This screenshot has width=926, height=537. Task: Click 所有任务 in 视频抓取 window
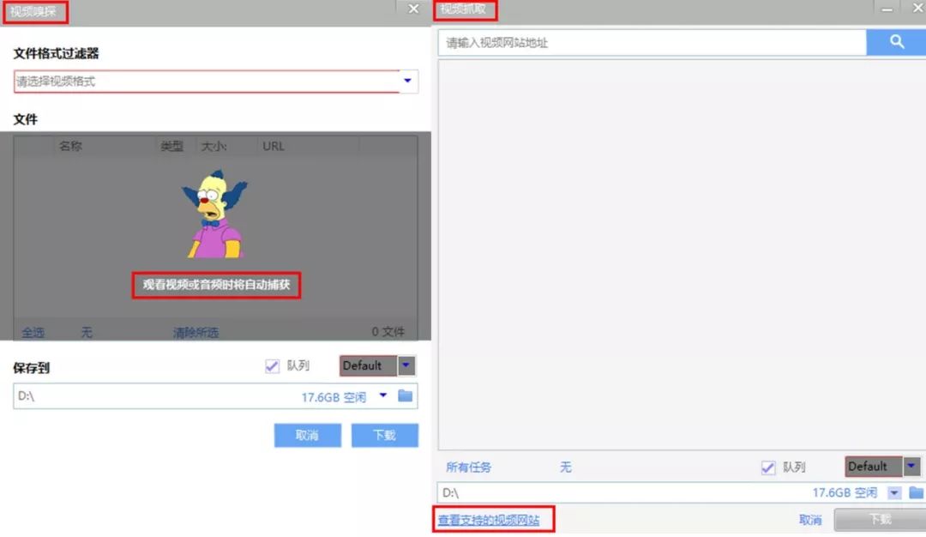click(468, 468)
